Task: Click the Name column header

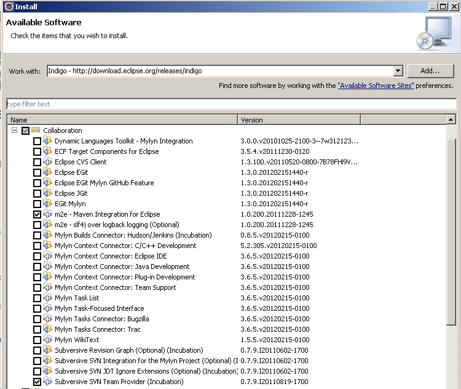Action: tap(122, 120)
